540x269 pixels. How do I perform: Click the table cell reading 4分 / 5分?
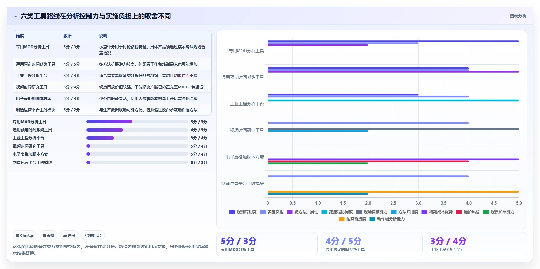point(72,64)
